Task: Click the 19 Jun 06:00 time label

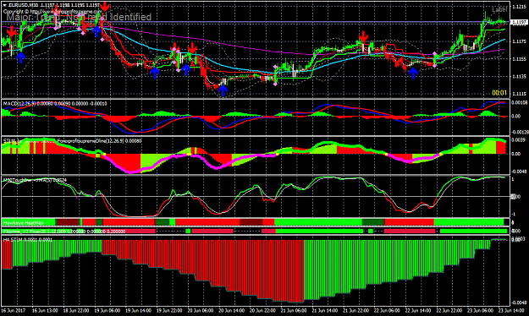Action: coord(107,310)
